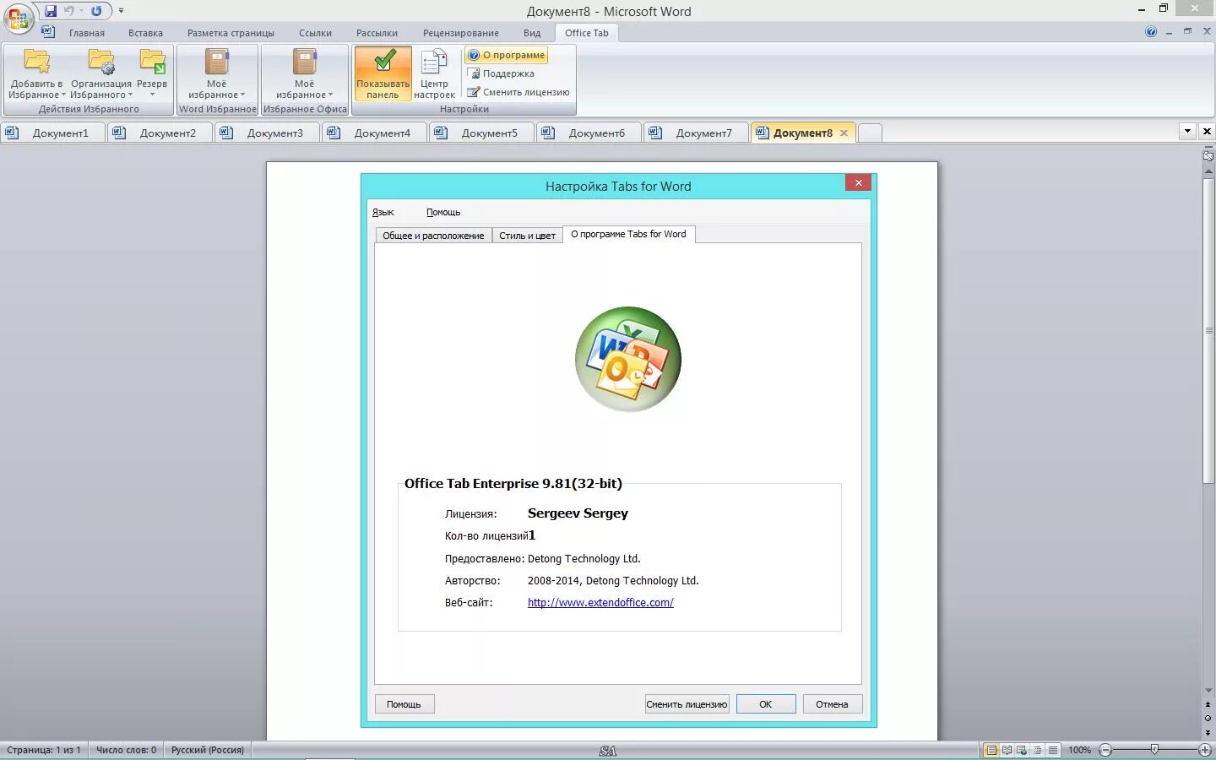Click О программе ribbon item
This screenshot has width=1216, height=760.
507,55
